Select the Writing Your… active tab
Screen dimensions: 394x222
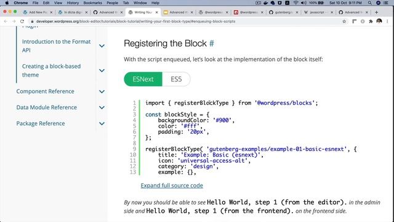(x=143, y=12)
